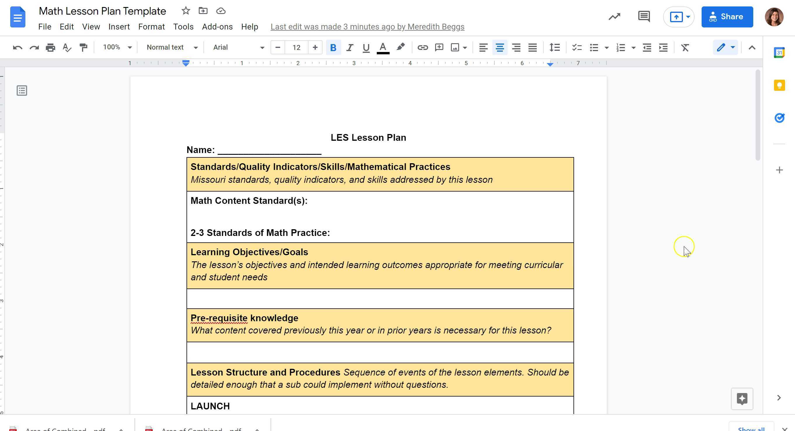This screenshot has width=795, height=431.
Task: Click the paint format roller icon
Action: pos(83,48)
